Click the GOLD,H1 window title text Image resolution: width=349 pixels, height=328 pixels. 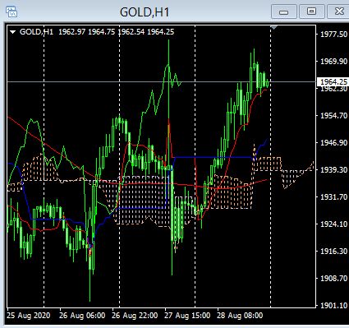pos(145,12)
